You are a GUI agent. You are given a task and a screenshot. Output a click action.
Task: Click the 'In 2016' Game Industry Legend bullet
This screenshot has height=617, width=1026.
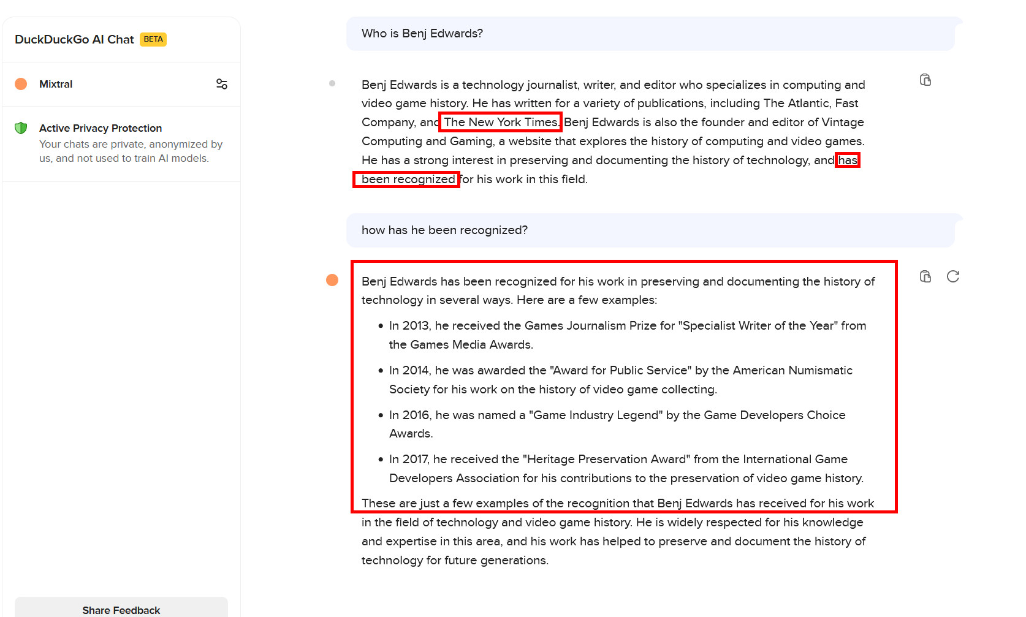click(617, 424)
